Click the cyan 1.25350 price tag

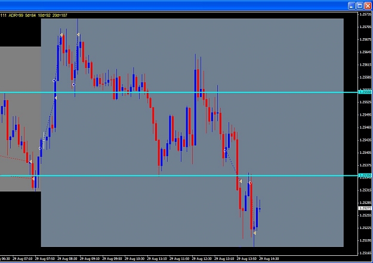point(365,175)
